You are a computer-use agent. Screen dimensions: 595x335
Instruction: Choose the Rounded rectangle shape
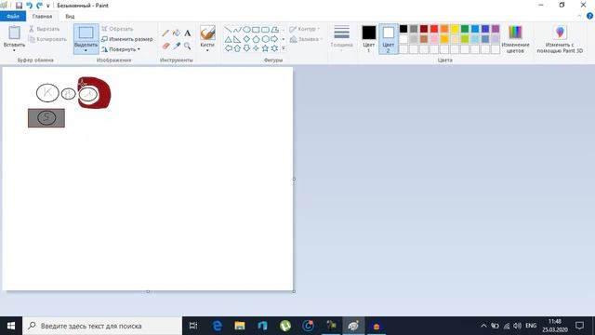click(265, 29)
